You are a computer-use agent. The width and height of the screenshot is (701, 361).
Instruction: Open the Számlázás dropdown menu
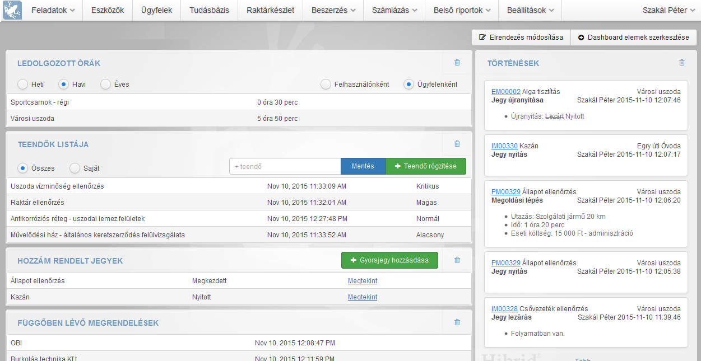coord(394,10)
